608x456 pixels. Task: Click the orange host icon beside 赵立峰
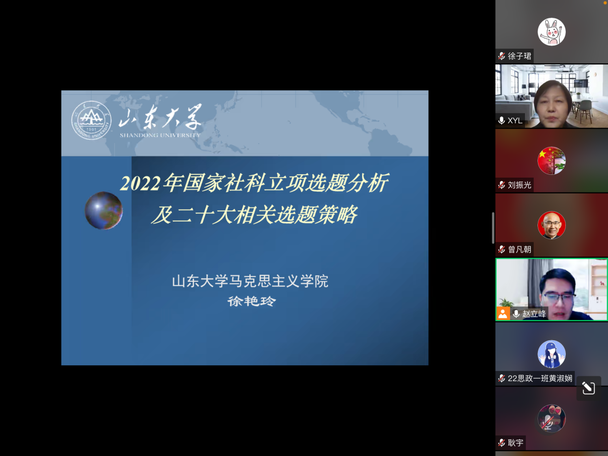[502, 314]
